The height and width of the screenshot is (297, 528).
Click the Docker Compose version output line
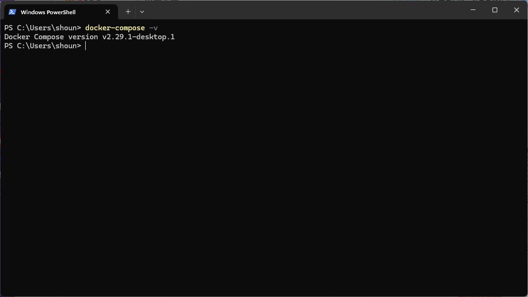click(89, 36)
